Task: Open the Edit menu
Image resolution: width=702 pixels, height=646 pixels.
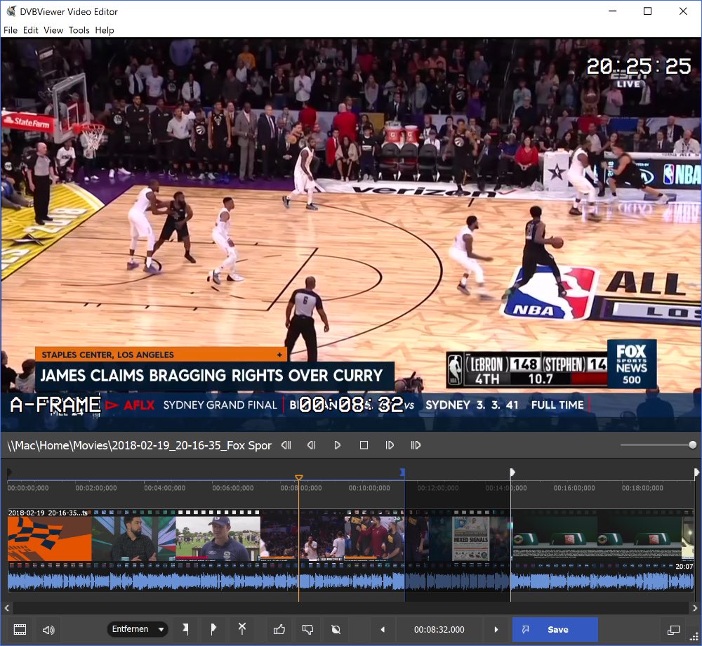Action: point(30,30)
